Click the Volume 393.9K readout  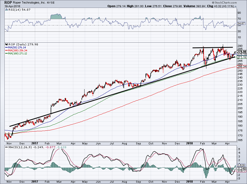coord(195,6)
